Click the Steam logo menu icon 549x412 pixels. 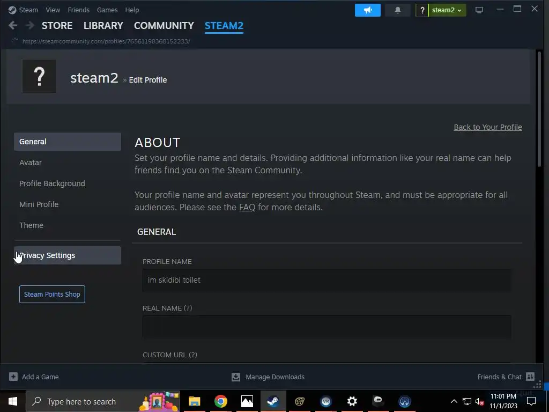point(12,10)
